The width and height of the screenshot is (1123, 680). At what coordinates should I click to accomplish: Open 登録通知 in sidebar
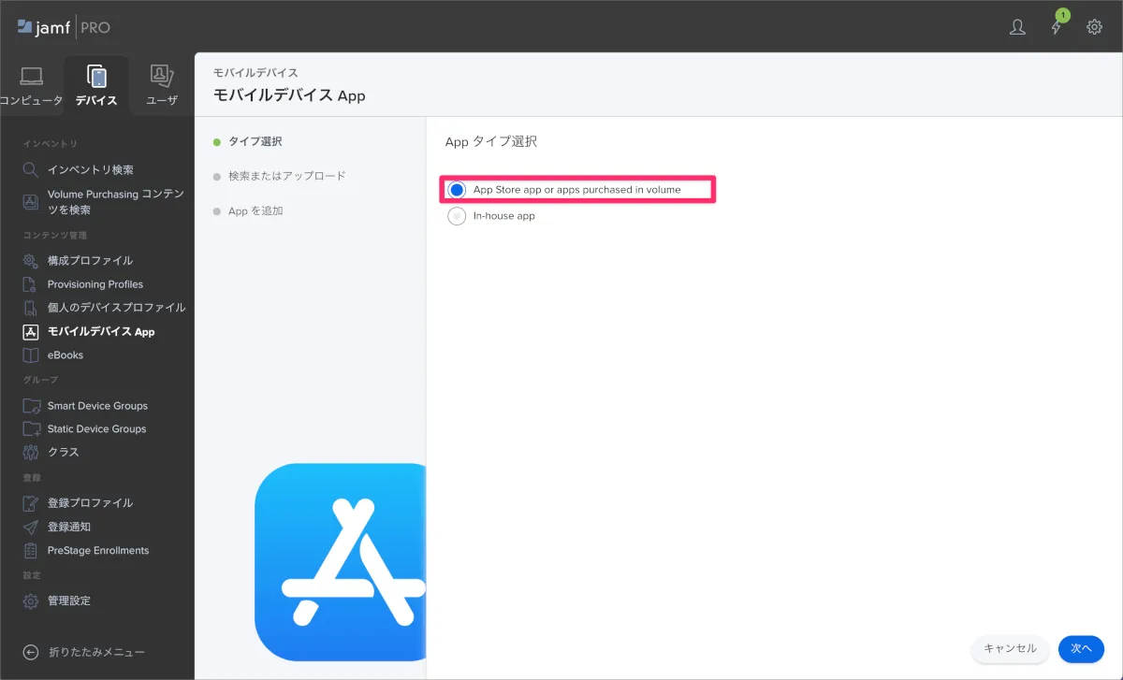click(x=69, y=527)
